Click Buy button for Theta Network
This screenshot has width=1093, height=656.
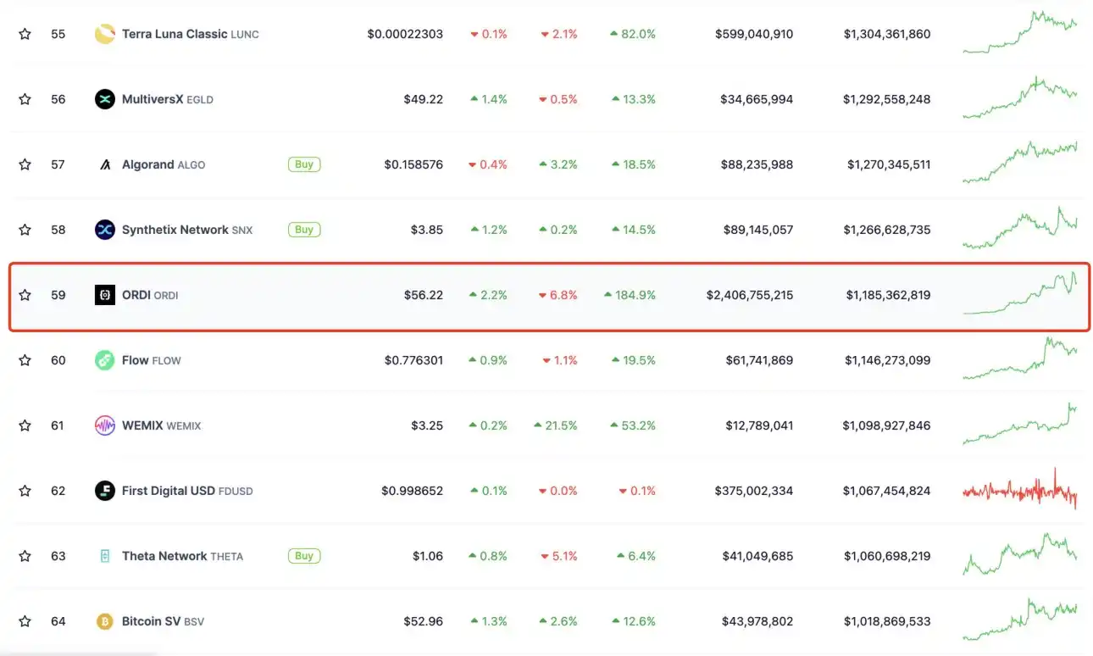[x=304, y=556]
